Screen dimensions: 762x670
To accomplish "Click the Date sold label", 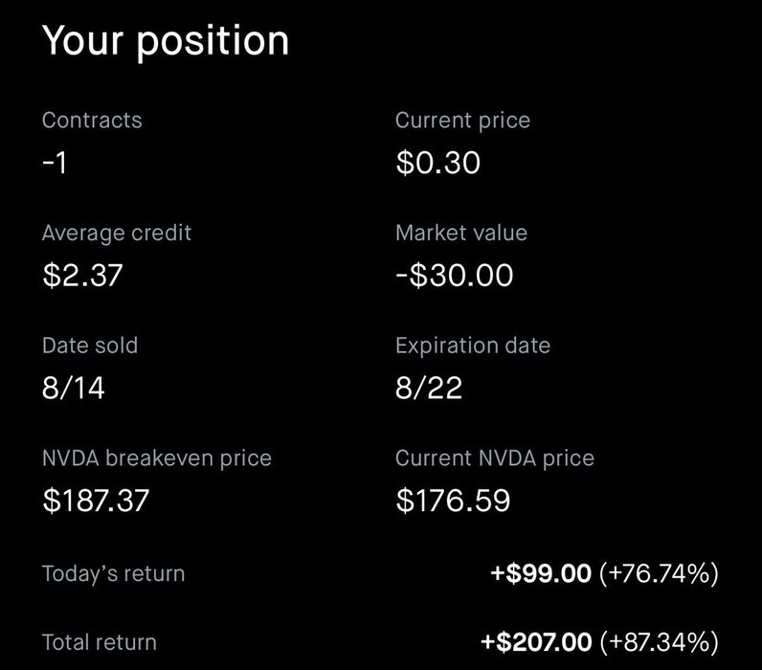I will pyautogui.click(x=90, y=346).
